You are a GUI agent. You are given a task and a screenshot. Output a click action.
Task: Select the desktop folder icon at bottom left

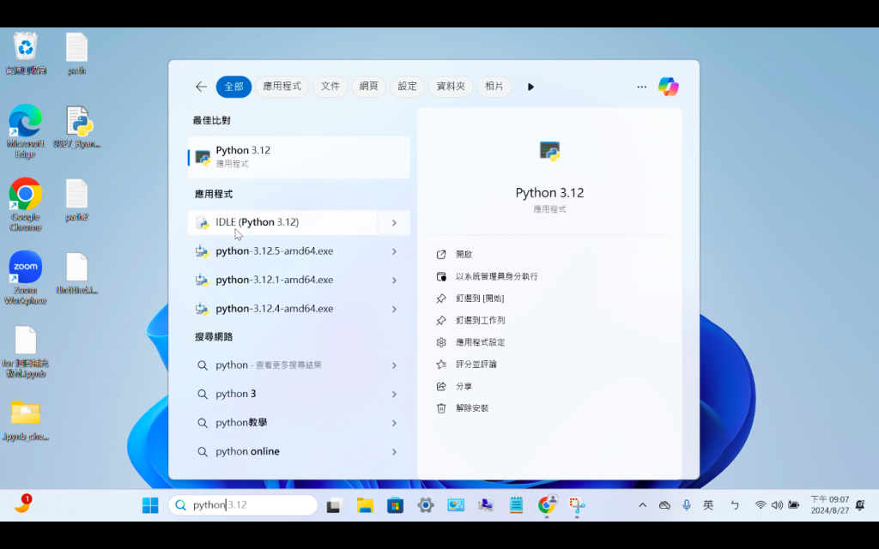pos(25,420)
